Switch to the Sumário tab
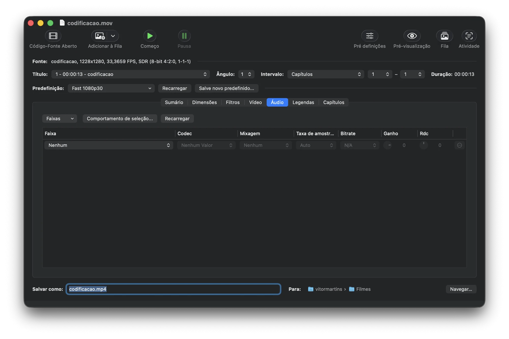 click(174, 102)
